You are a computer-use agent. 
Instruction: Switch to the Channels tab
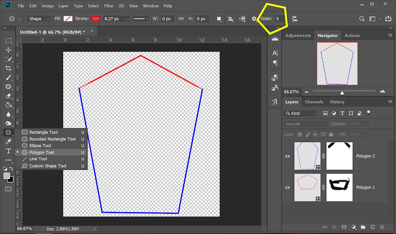[x=314, y=102]
